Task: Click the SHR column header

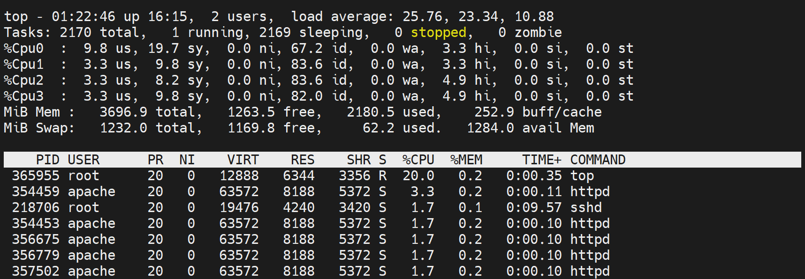Action: pyautogui.click(x=358, y=160)
